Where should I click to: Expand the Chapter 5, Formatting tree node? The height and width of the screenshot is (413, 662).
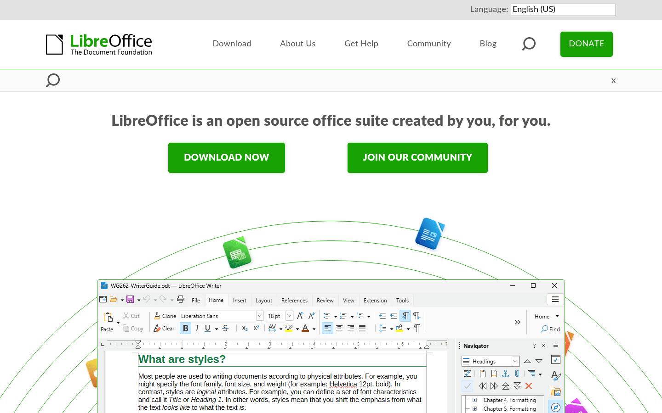pyautogui.click(x=475, y=408)
